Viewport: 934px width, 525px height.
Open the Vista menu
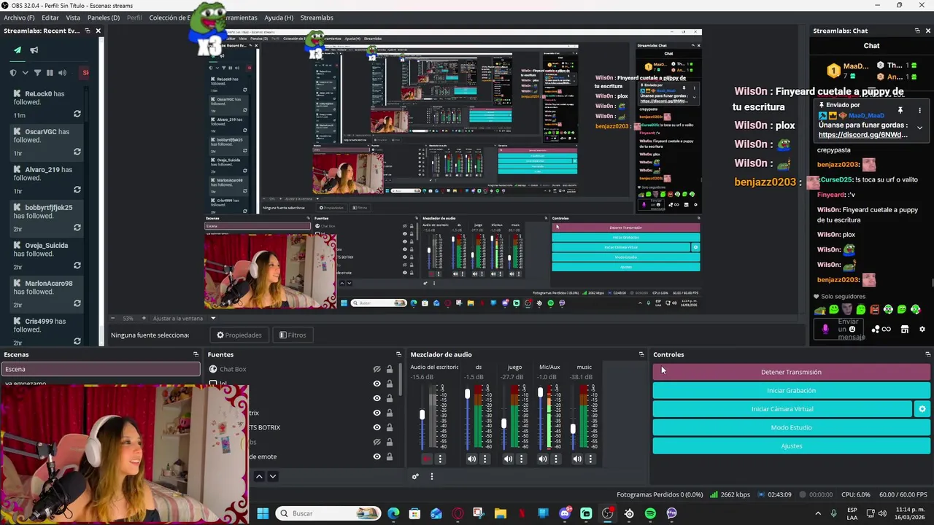point(73,17)
